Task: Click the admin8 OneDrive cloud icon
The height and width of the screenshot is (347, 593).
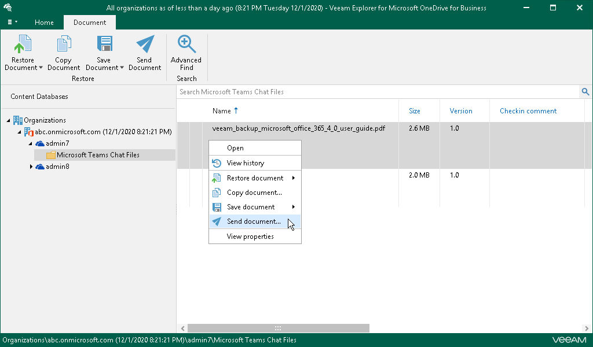Action: coord(40,167)
